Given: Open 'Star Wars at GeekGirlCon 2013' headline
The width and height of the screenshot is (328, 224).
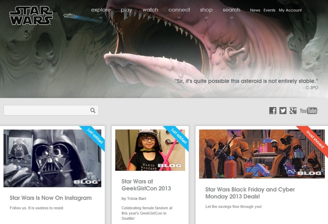Looking at the screenshot, I should (146, 185).
